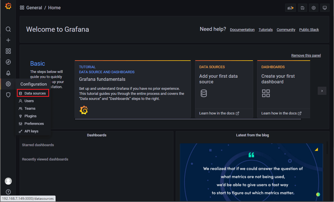Viewport: 334px width, 202px height.
Task: Open the Community link
Action: pyautogui.click(x=286, y=29)
